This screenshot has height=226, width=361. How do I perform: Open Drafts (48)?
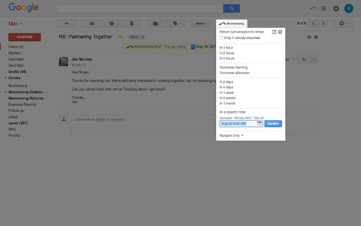point(17,72)
